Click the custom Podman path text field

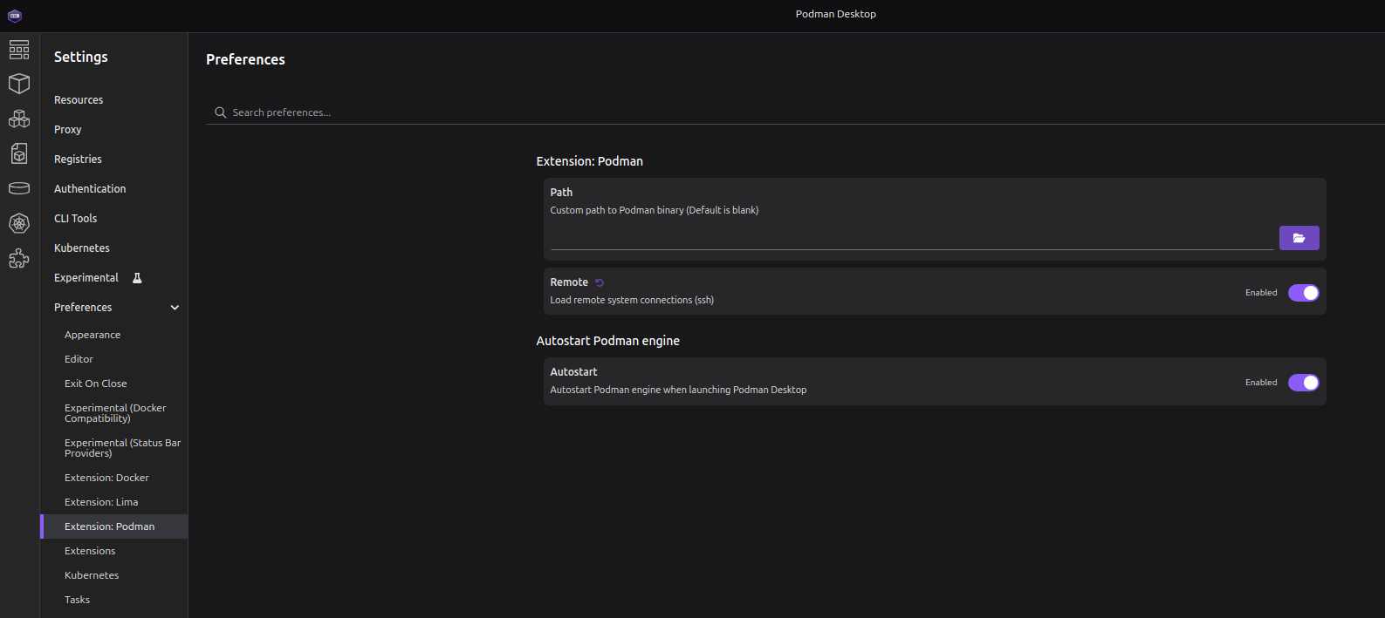pyautogui.click(x=912, y=238)
